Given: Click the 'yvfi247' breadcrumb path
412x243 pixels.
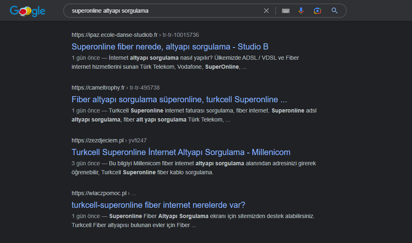Looking at the screenshot, I should pyautogui.click(x=137, y=140).
